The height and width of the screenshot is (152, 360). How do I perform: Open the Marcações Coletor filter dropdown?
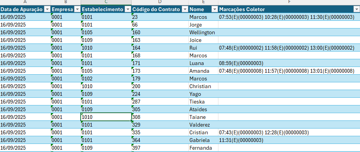[x=357, y=9]
